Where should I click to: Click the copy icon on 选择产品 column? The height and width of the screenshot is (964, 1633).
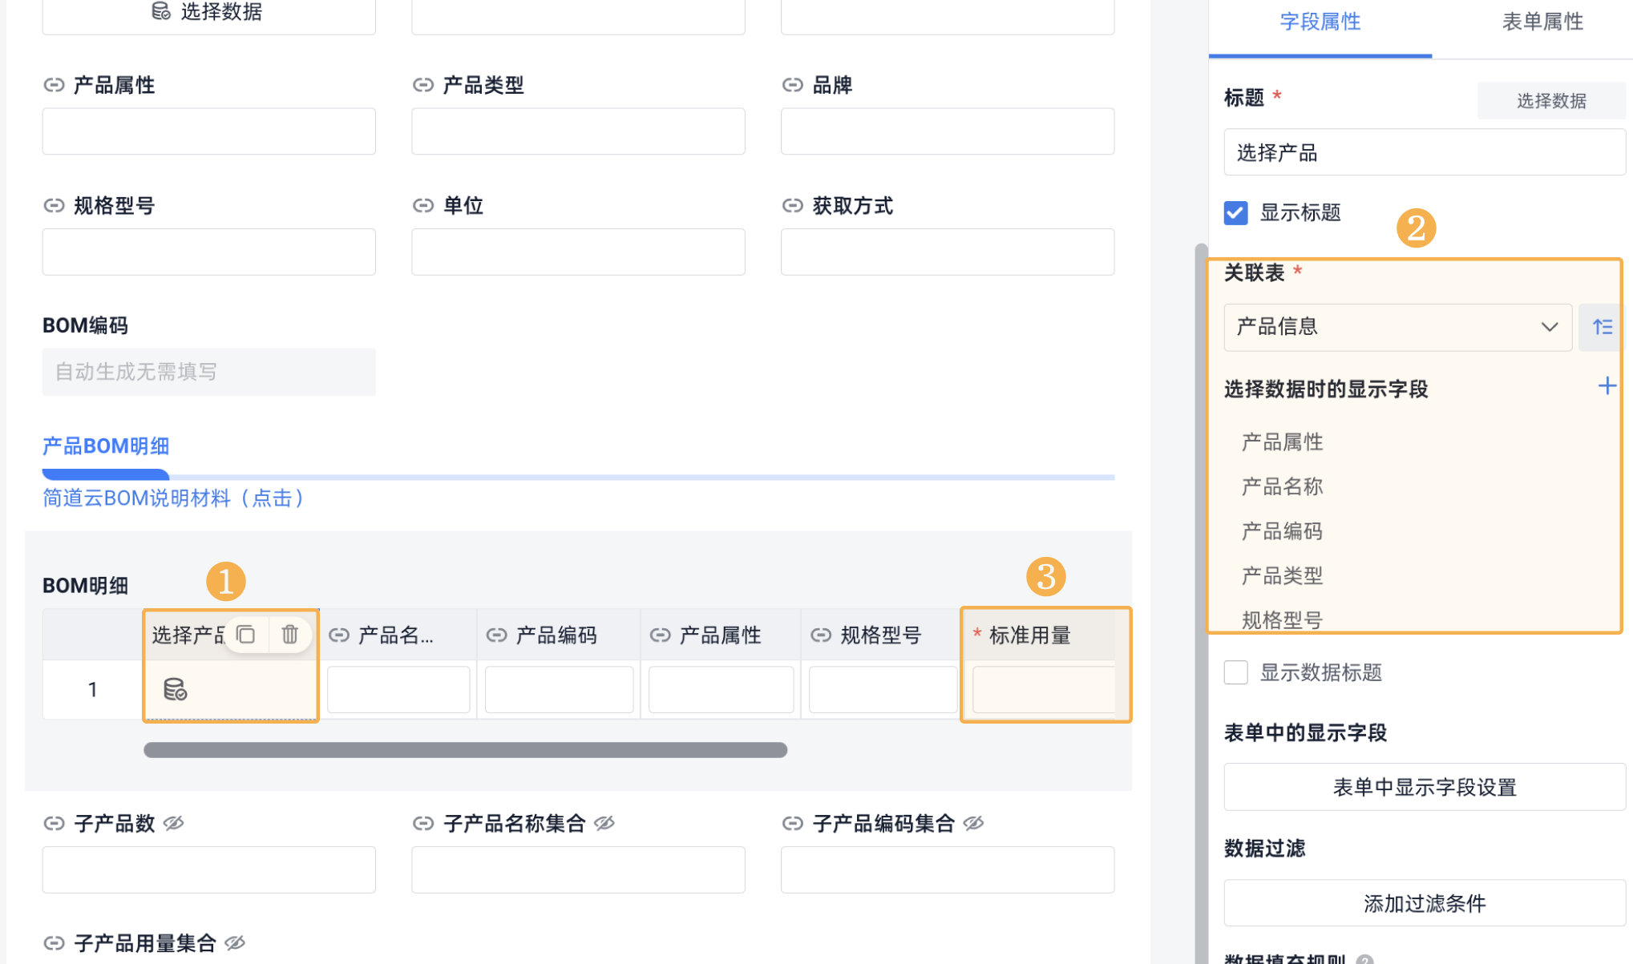[x=246, y=635]
